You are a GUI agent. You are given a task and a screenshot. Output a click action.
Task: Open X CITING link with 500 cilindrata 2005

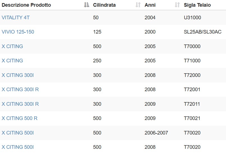(12, 46)
